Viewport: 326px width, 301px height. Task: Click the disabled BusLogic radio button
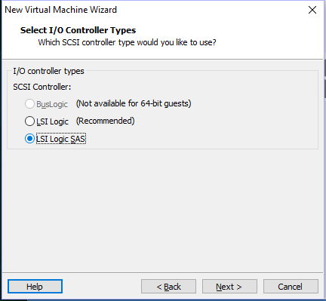pyautogui.click(x=29, y=104)
